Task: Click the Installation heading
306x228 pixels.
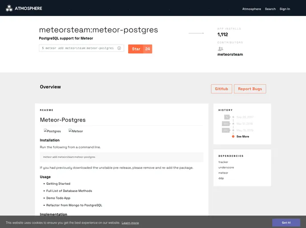Action: [x=49, y=140]
